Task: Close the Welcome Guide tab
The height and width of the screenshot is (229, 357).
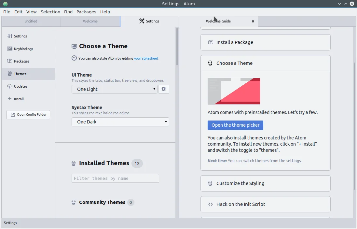Action: click(253, 21)
